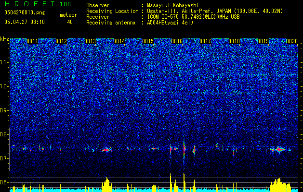Click the 0.8 kHz axis label
This screenshot has height=192, width=303.
click(4, 134)
